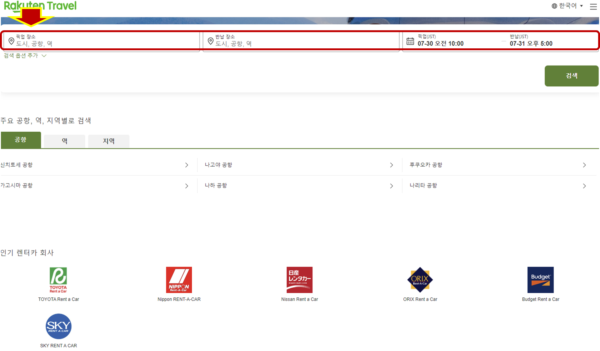Select the SKY RENT A CAR logo
The width and height of the screenshot is (600, 351).
click(58, 326)
